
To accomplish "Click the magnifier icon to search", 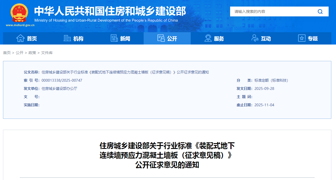I will (320, 11).
